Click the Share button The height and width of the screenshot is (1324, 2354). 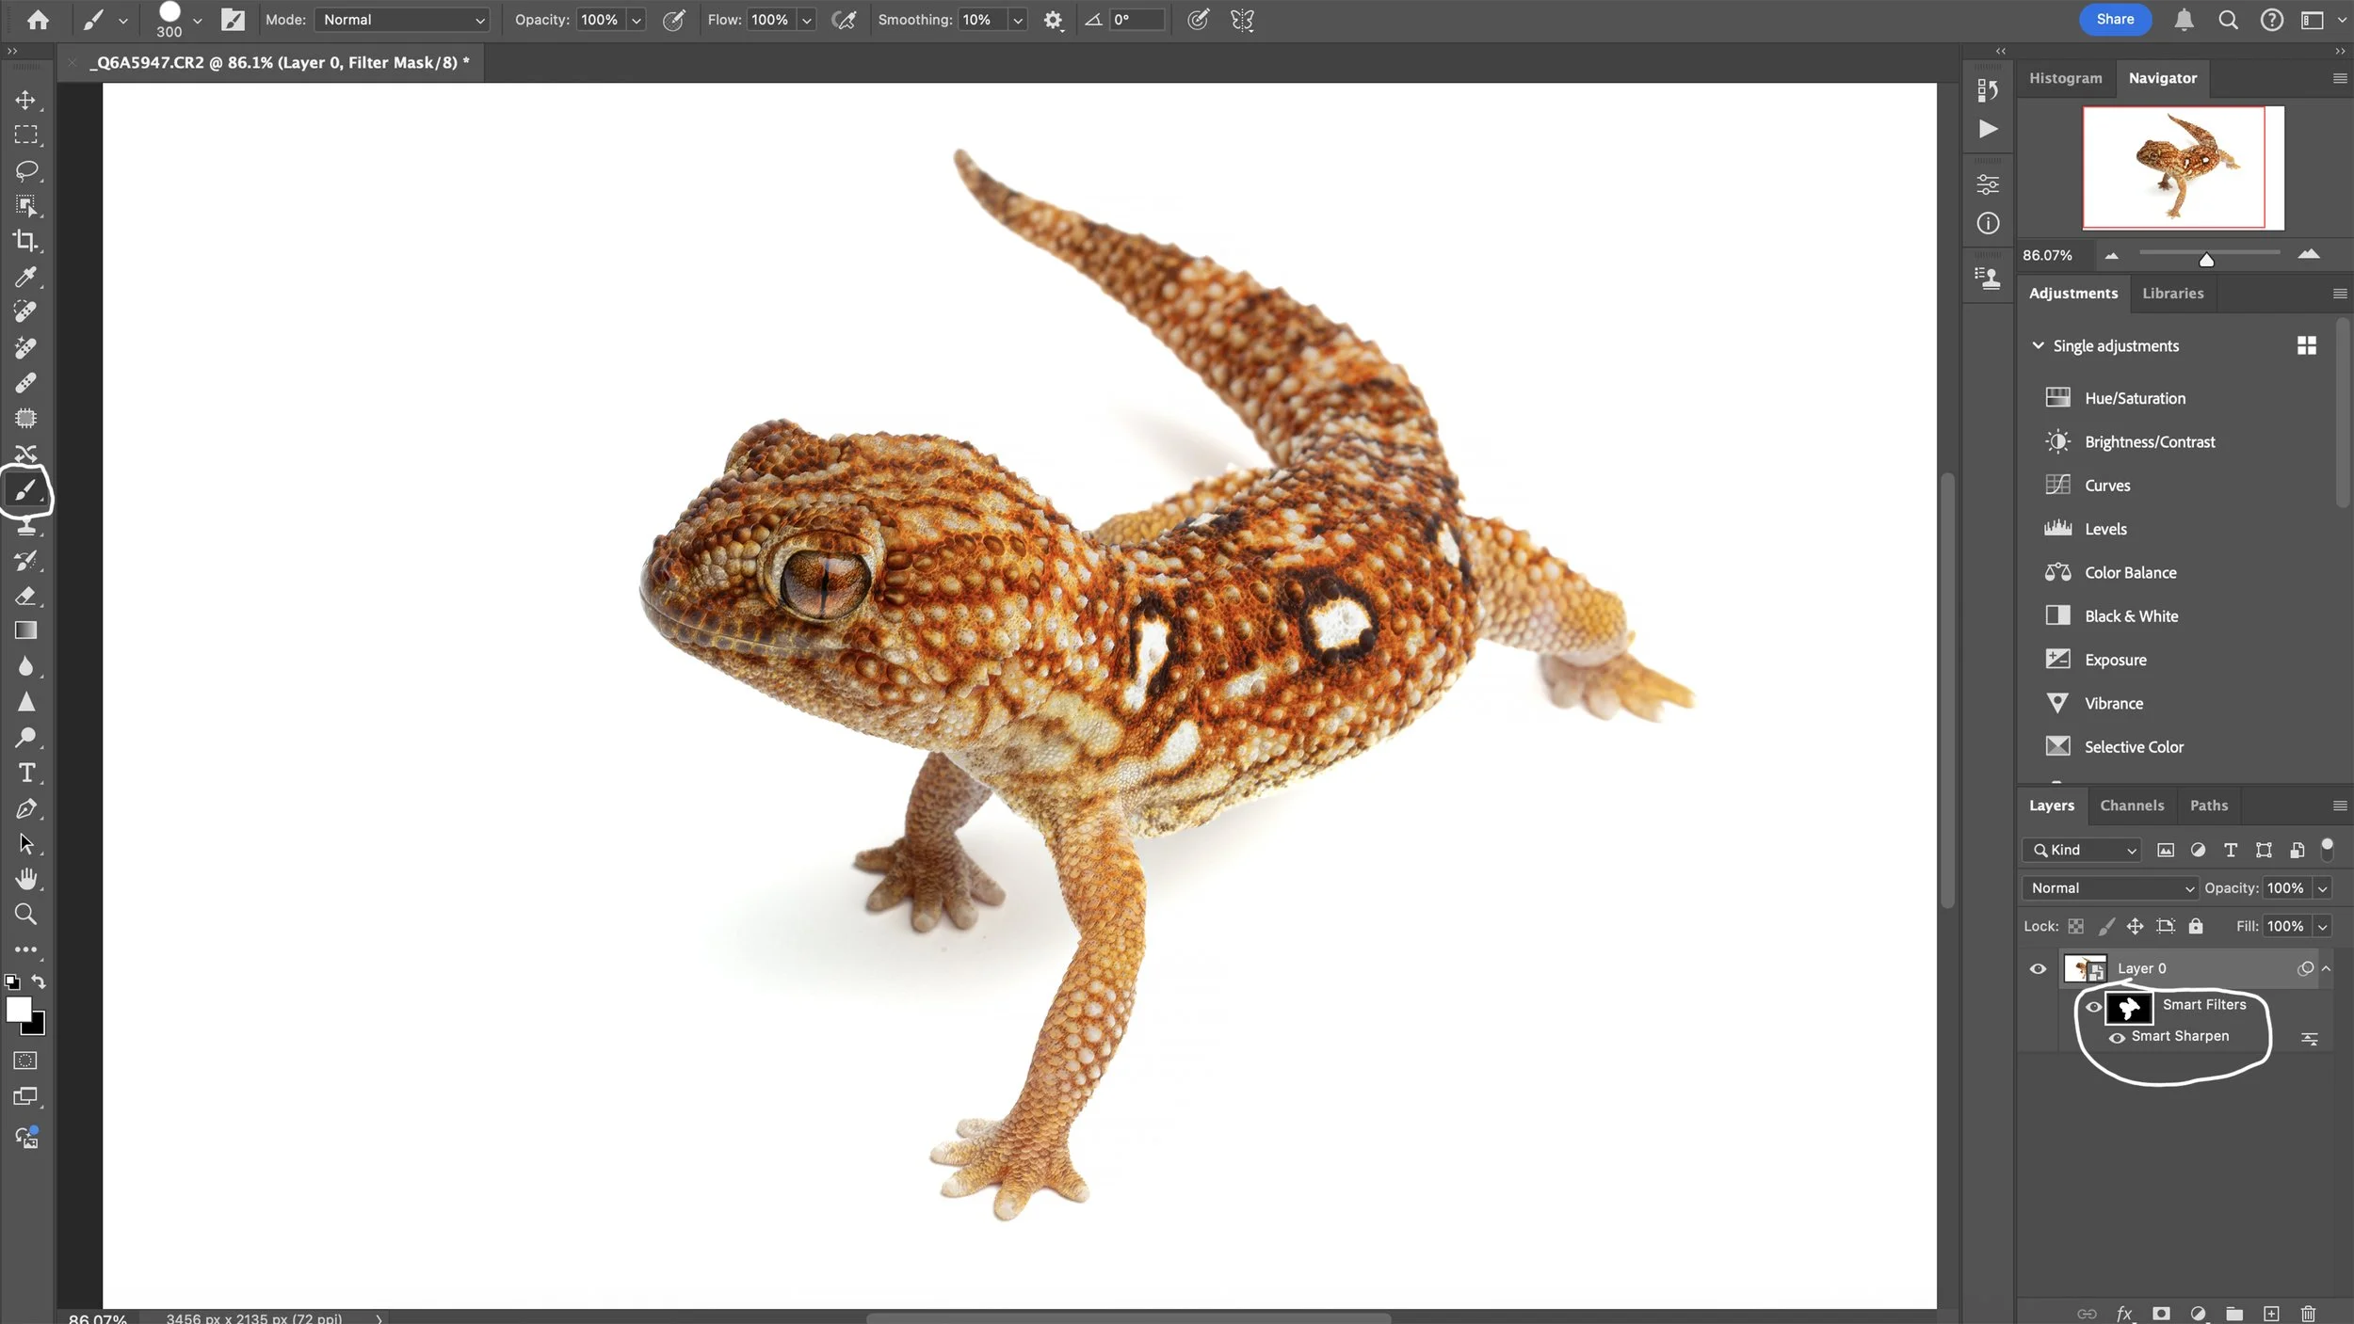pos(2114,20)
